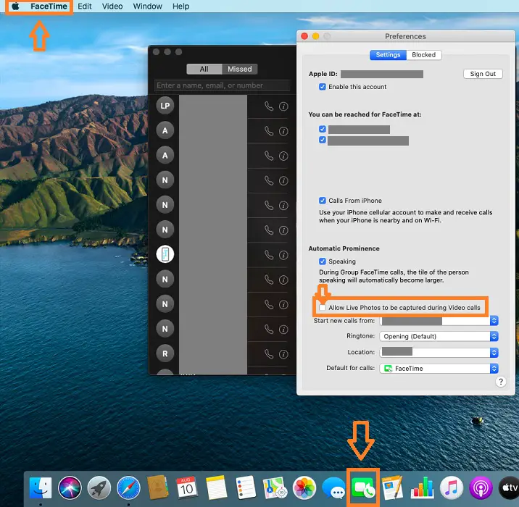Click info icon beside the LP contact
The height and width of the screenshot is (507, 519).
[283, 106]
